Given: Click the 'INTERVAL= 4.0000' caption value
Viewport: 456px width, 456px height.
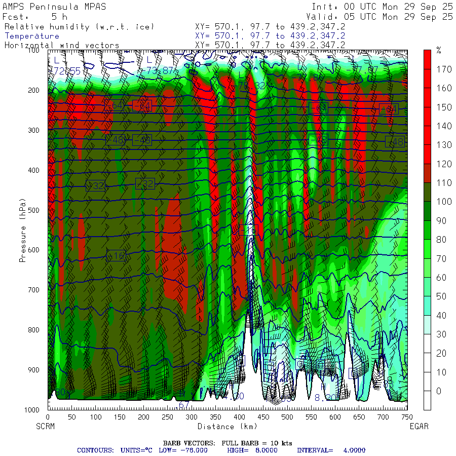Looking at the screenshot, I should tap(331, 450).
